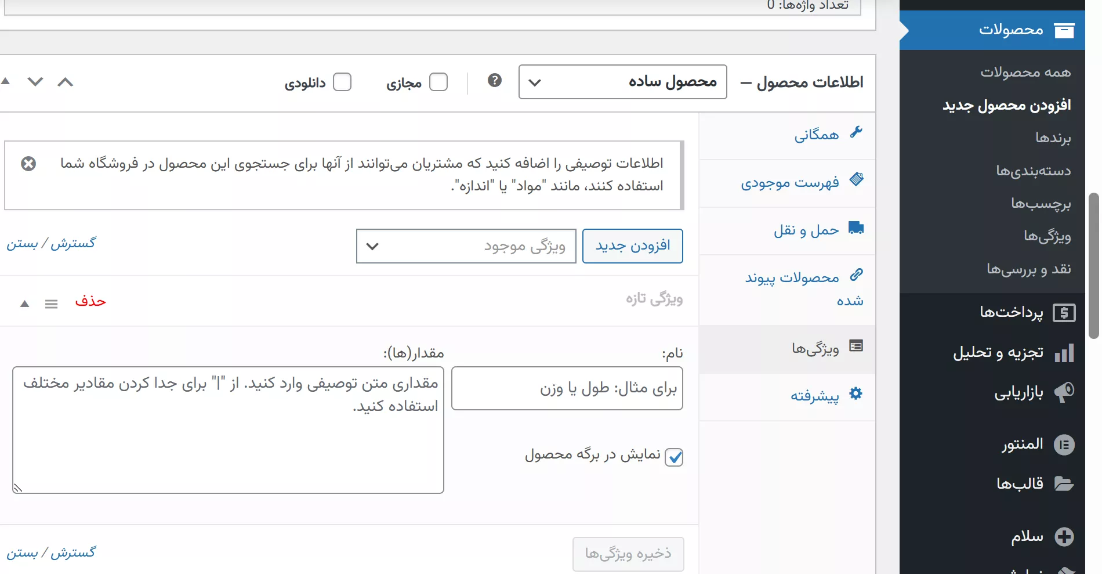Open the Simple product type dropdown

click(622, 82)
